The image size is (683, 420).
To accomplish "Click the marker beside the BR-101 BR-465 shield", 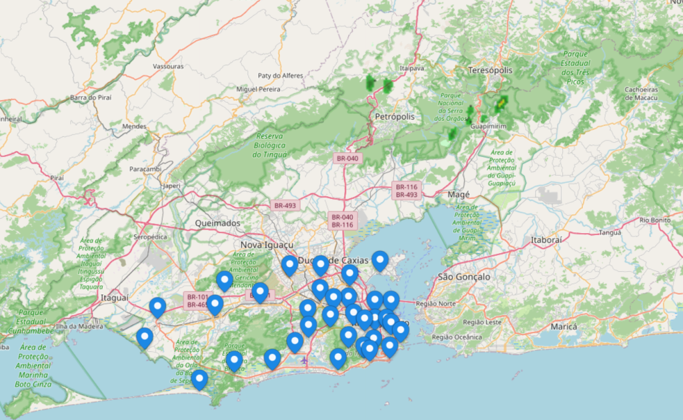I will 215,305.
